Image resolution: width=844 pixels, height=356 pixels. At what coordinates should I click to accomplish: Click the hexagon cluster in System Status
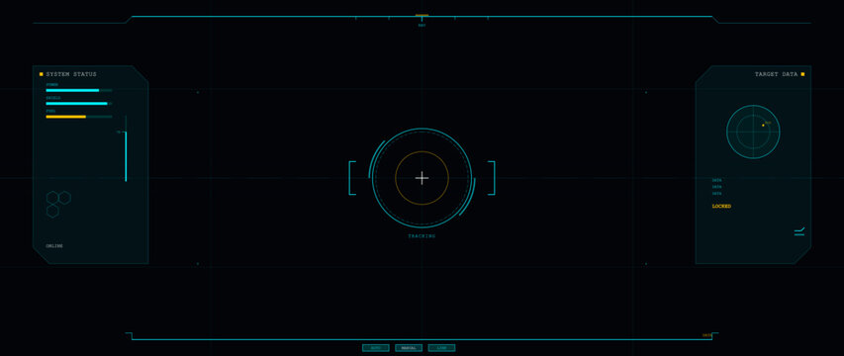57,204
